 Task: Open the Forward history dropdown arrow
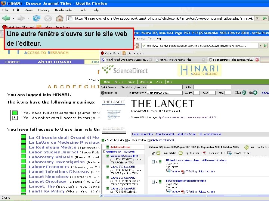click(28, 18)
